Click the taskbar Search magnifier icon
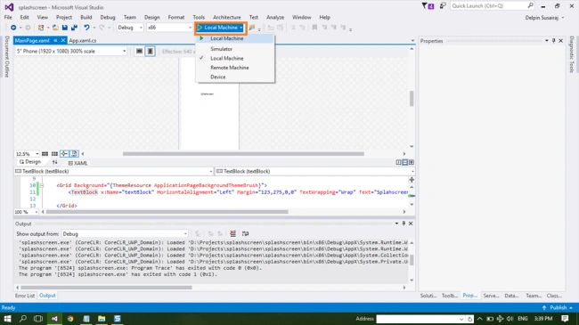579x325 pixels. click(x=23, y=319)
